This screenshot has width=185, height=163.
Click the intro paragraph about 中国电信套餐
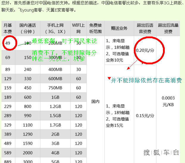pyautogui.click(x=93, y=7)
